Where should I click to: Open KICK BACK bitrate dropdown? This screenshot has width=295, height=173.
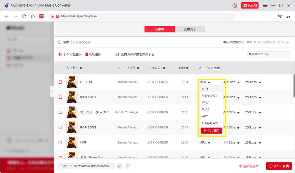click(x=253, y=97)
